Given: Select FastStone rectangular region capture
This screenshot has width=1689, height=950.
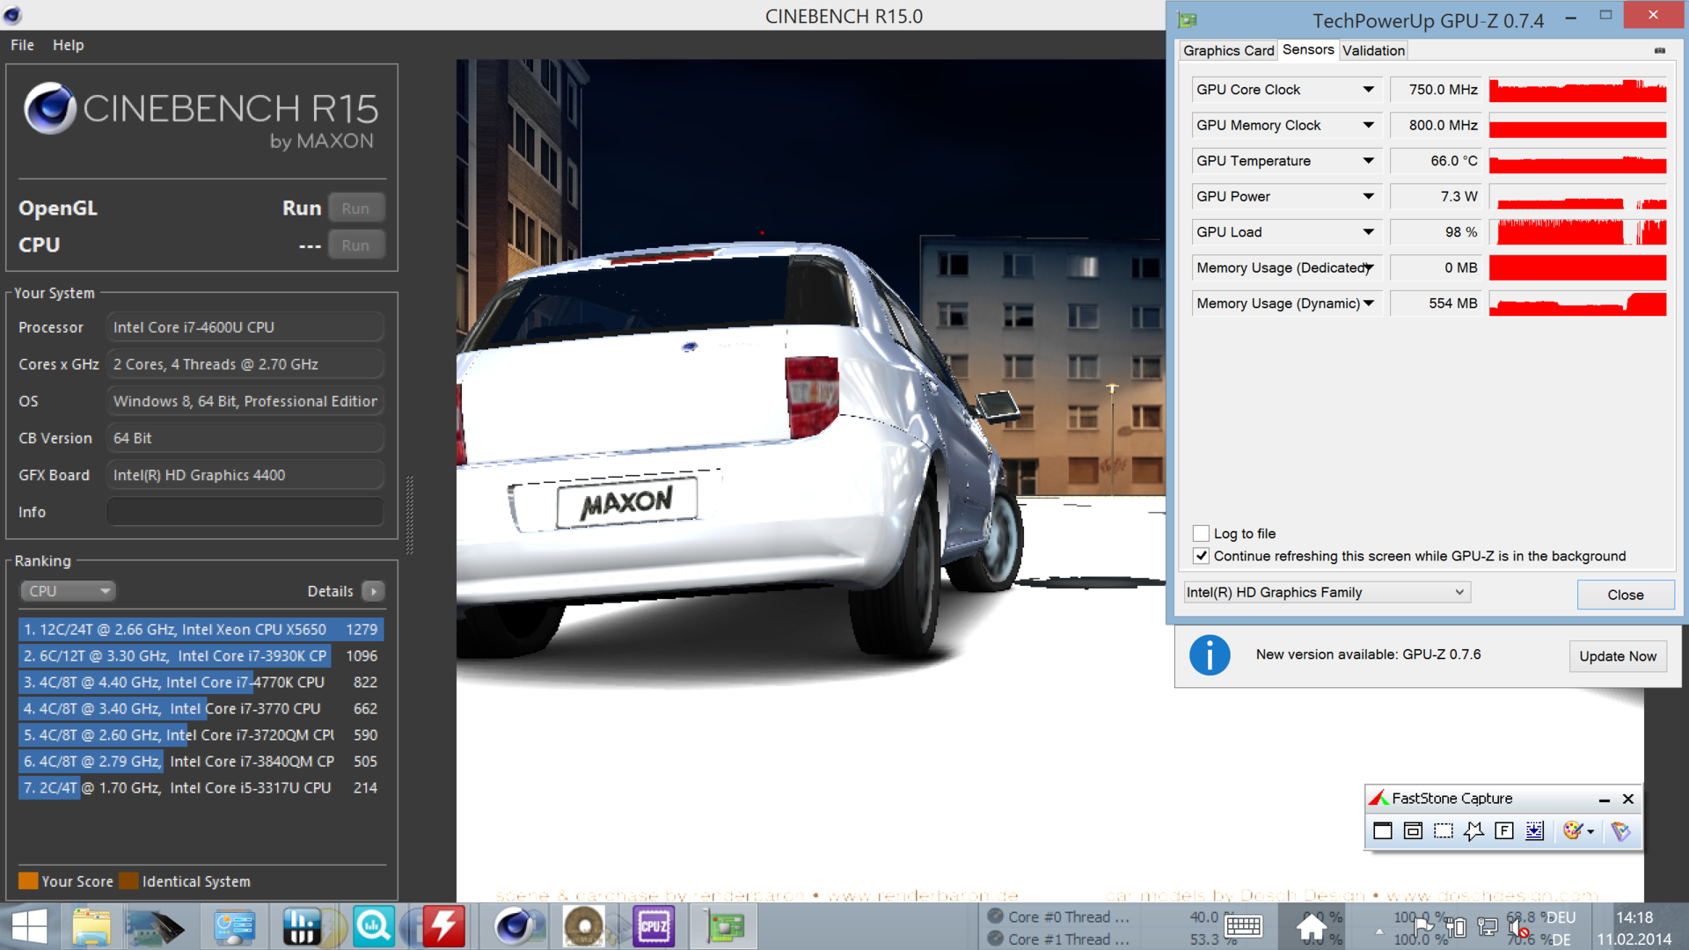Looking at the screenshot, I should coord(1444,831).
